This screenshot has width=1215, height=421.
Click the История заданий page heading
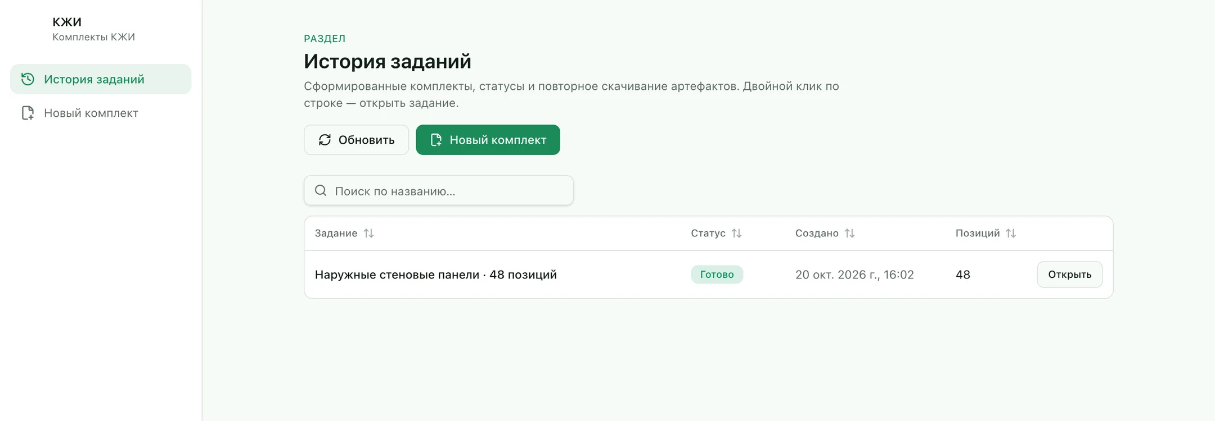tap(388, 61)
